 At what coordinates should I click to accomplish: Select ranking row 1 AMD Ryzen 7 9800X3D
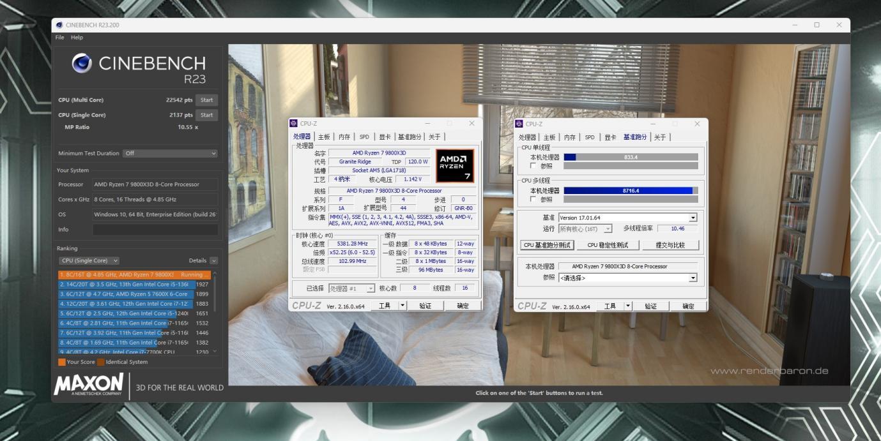click(134, 274)
